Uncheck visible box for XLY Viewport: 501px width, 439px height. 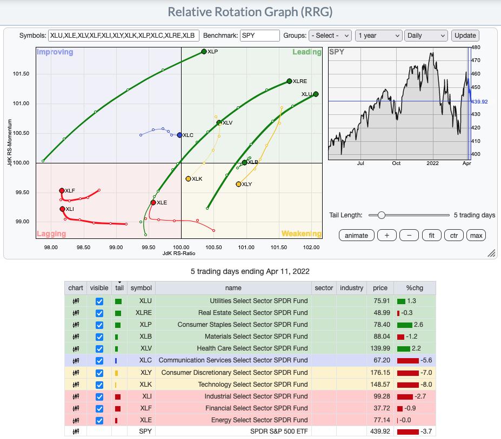99,373
